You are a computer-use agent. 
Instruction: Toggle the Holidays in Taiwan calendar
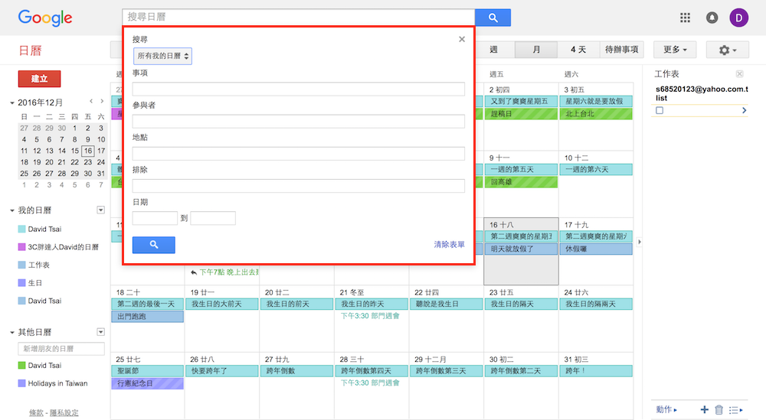[x=21, y=383]
